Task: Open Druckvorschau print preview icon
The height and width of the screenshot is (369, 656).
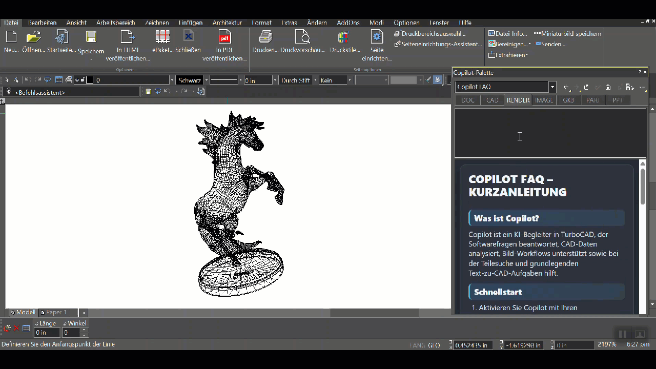Action: pyautogui.click(x=302, y=37)
